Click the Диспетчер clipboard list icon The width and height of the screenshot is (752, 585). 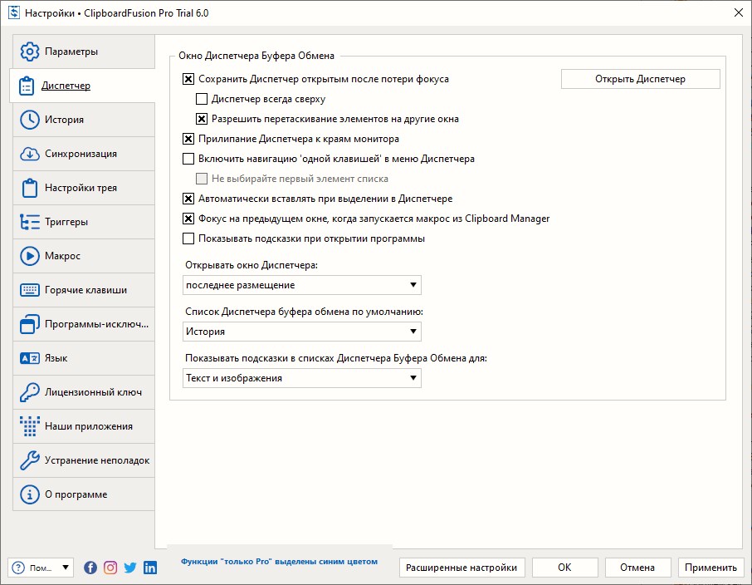[27, 86]
